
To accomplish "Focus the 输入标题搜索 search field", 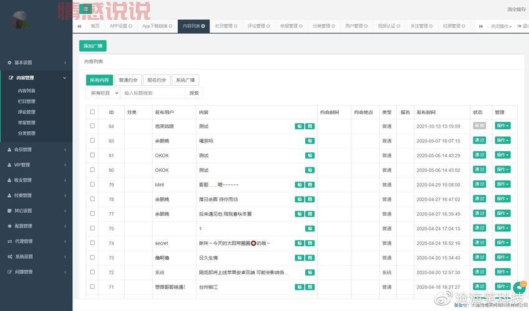I will (153, 93).
